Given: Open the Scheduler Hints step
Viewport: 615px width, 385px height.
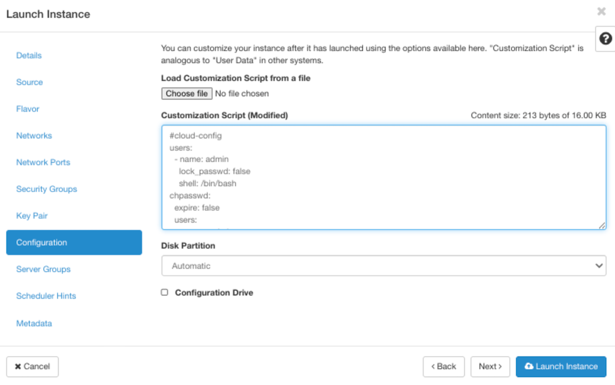Looking at the screenshot, I should [x=46, y=295].
